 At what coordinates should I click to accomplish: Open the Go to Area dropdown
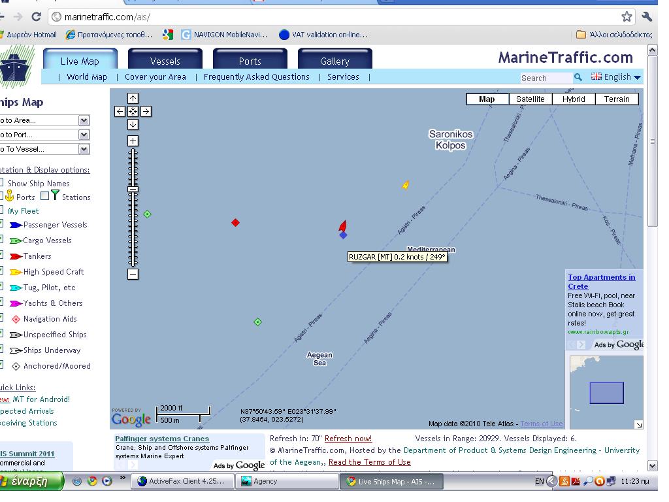[x=84, y=120]
